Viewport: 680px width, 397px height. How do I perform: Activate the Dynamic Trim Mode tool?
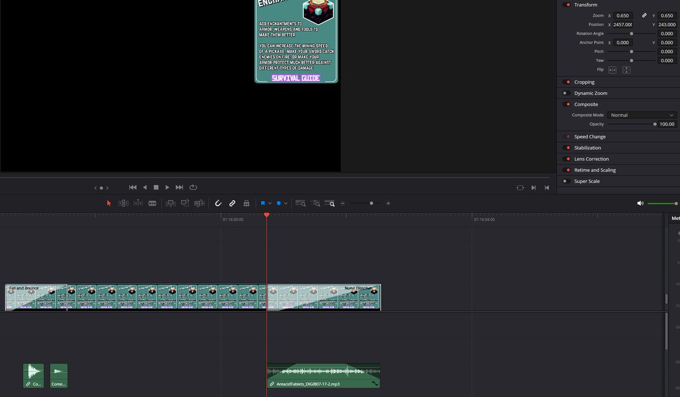(x=138, y=203)
